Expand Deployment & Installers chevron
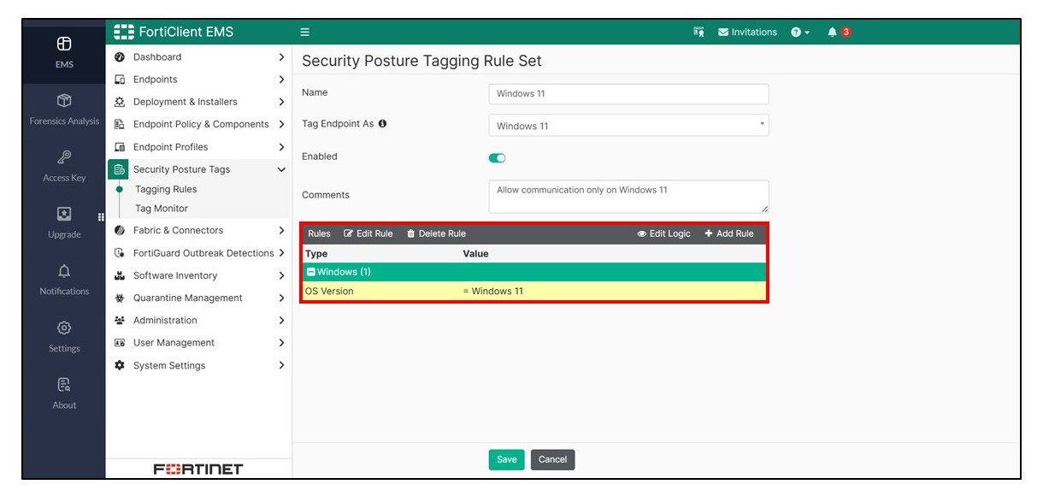This screenshot has width=1043, height=502. point(281,102)
